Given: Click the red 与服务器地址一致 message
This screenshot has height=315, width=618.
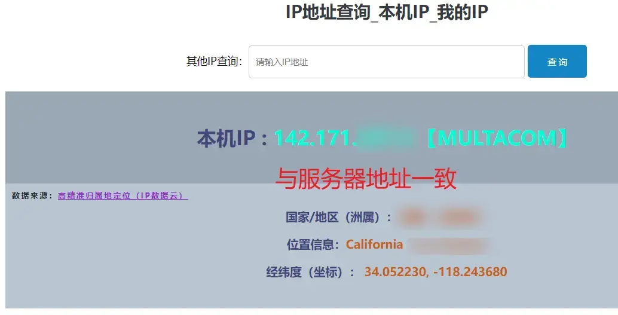Looking at the screenshot, I should (x=366, y=178).
